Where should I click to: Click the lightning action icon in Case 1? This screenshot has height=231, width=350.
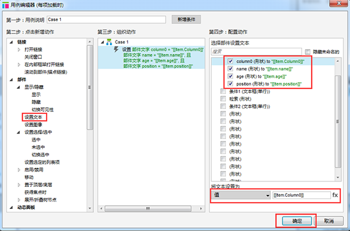116,49
